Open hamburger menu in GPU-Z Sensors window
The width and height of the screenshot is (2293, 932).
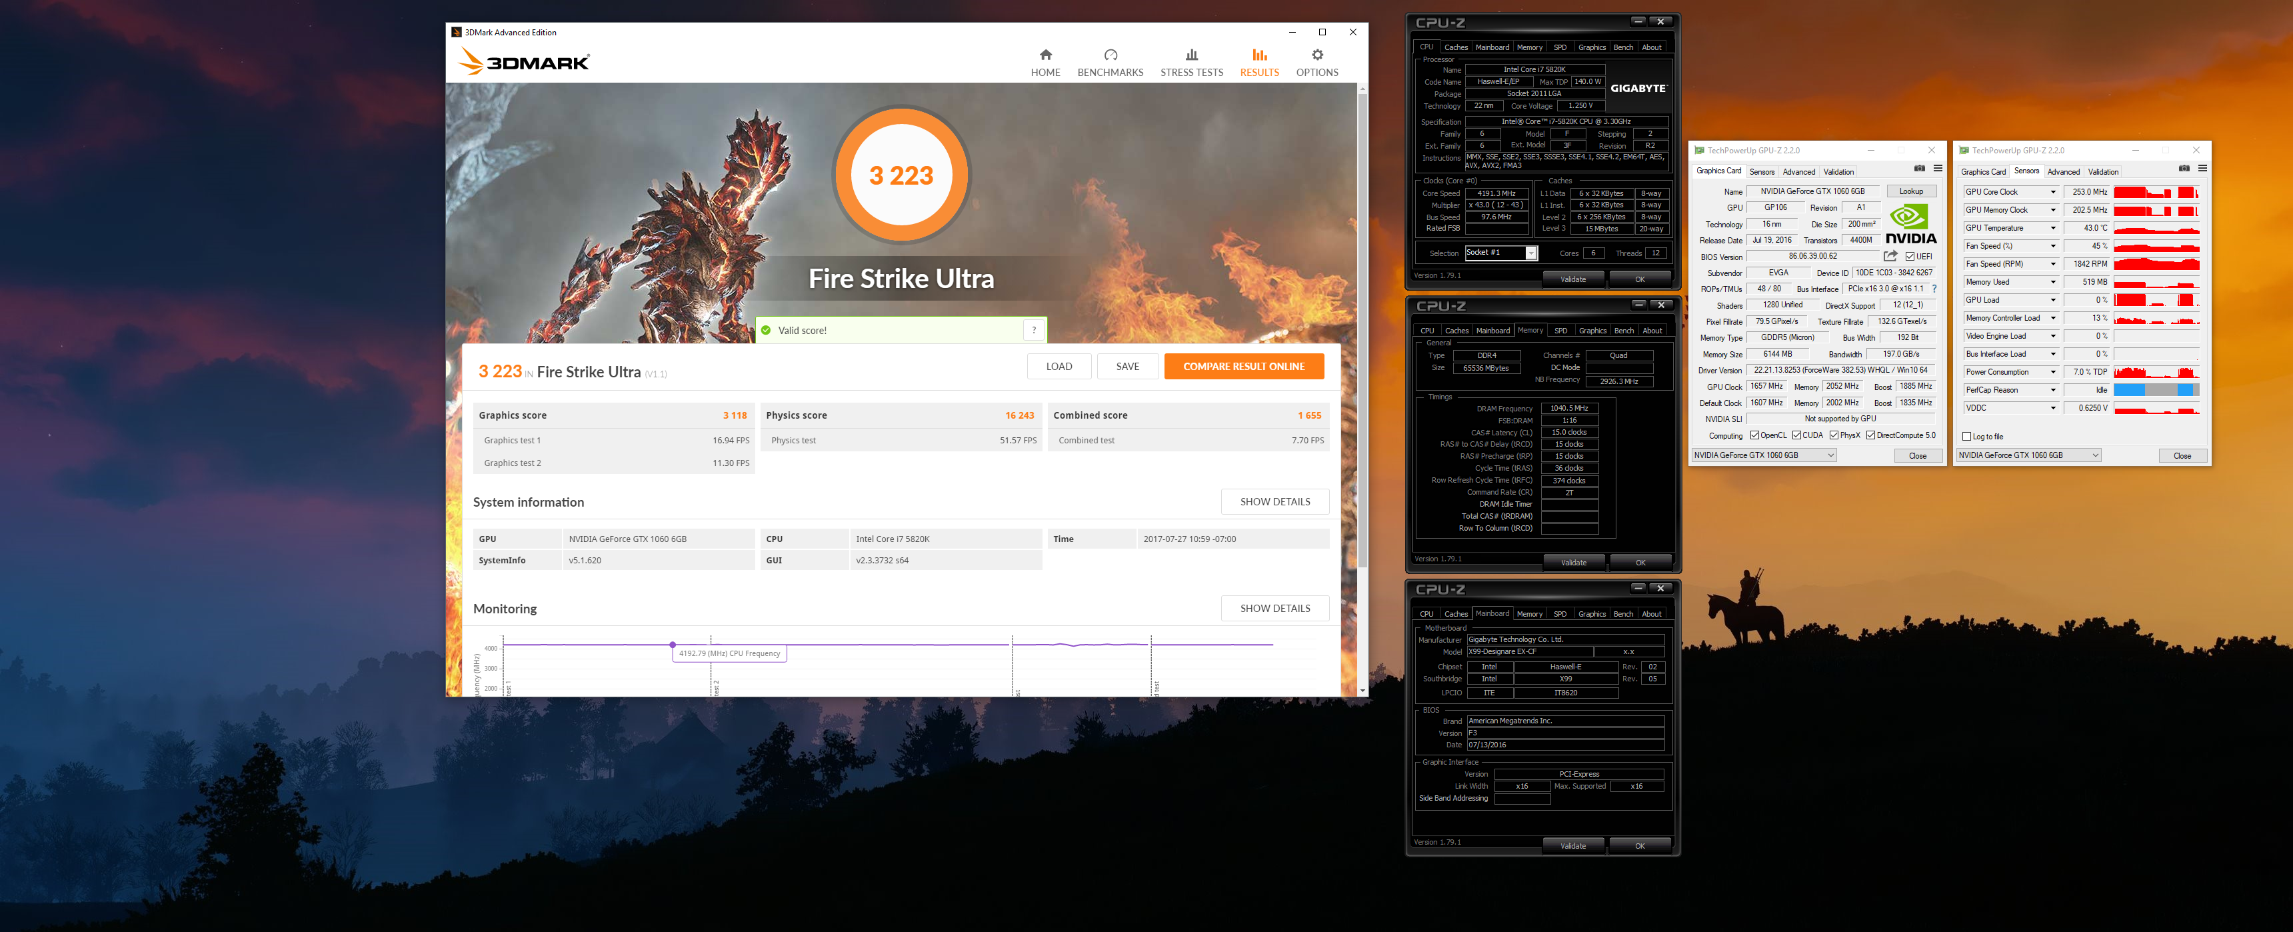tap(2202, 168)
